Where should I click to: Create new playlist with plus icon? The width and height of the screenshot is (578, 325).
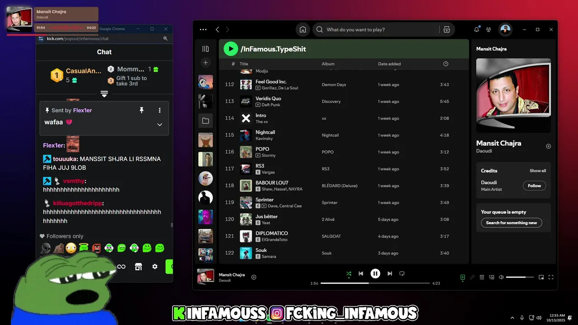pyautogui.click(x=205, y=63)
